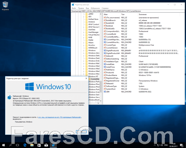Select the RegisteredOwner value name
Screen dimensions: 186x148
[x=113, y=81]
